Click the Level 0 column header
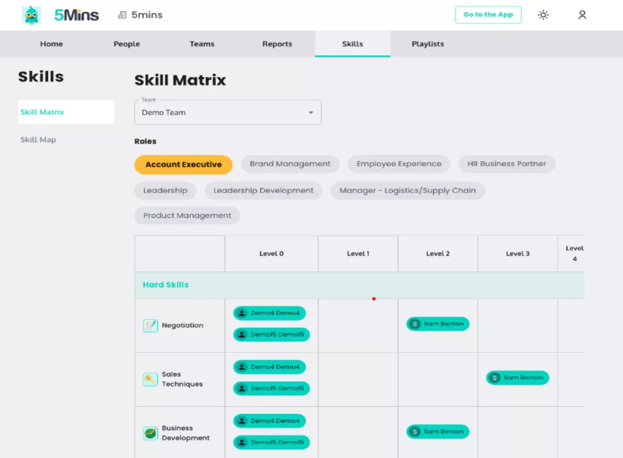The height and width of the screenshot is (458, 623). [x=271, y=254]
